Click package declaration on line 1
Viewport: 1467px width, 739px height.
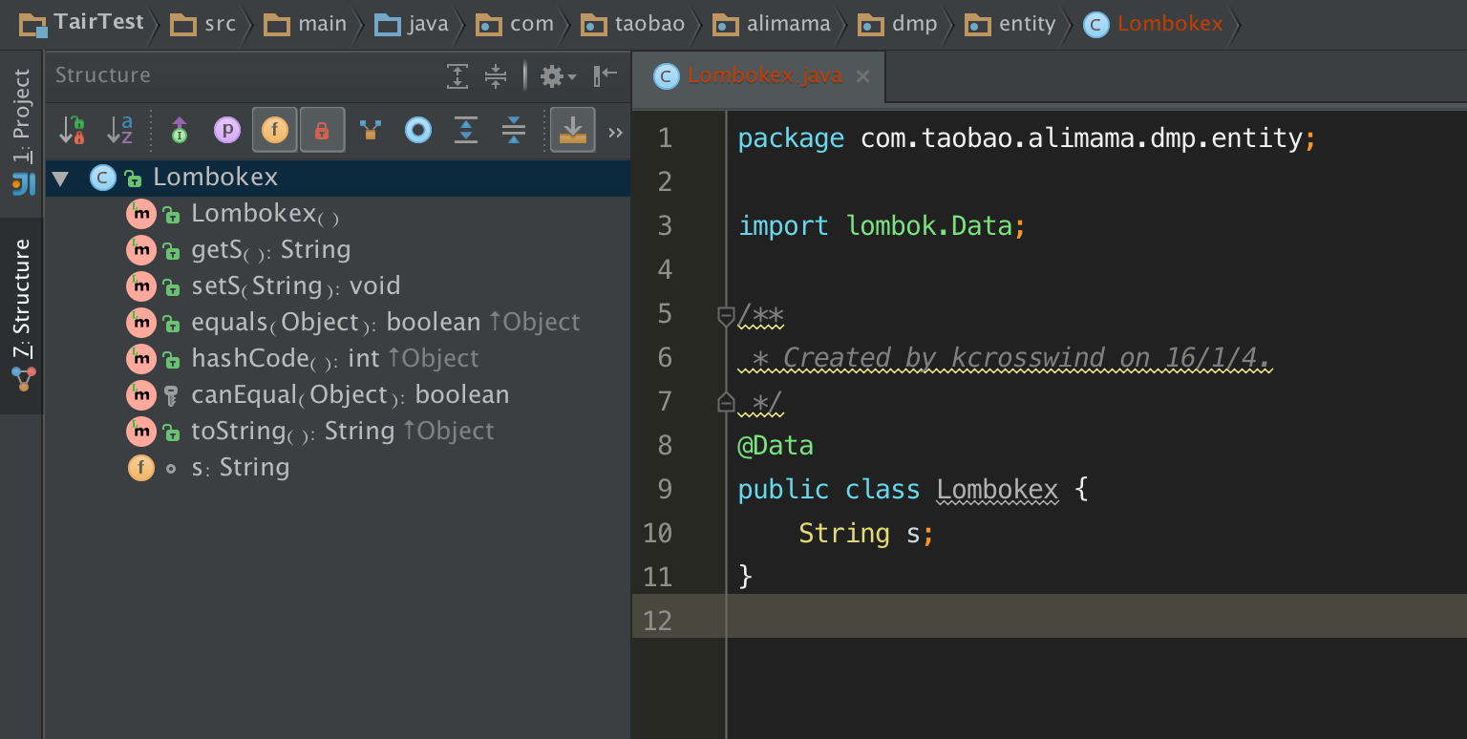1028,137
